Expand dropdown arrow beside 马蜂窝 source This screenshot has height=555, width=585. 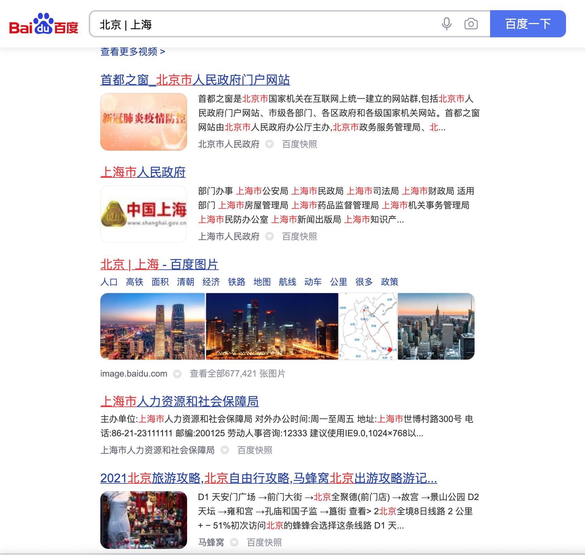(x=234, y=542)
